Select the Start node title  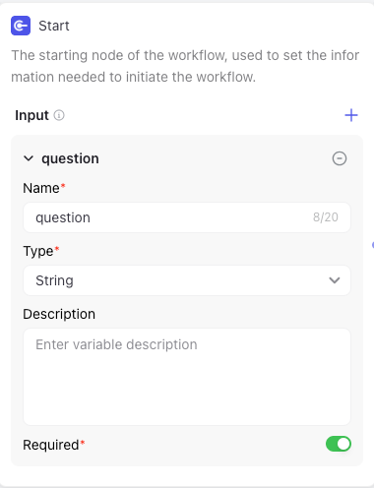coord(54,26)
